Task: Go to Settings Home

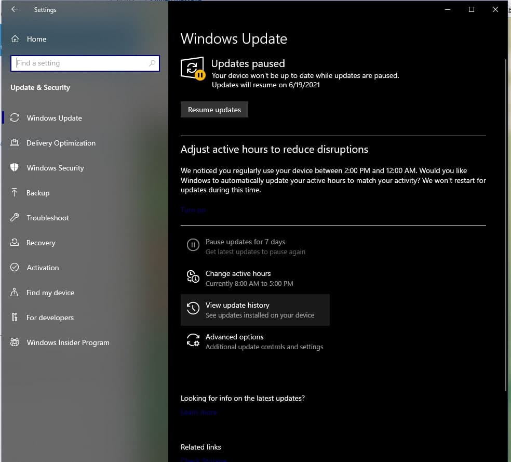Action: click(x=36, y=39)
